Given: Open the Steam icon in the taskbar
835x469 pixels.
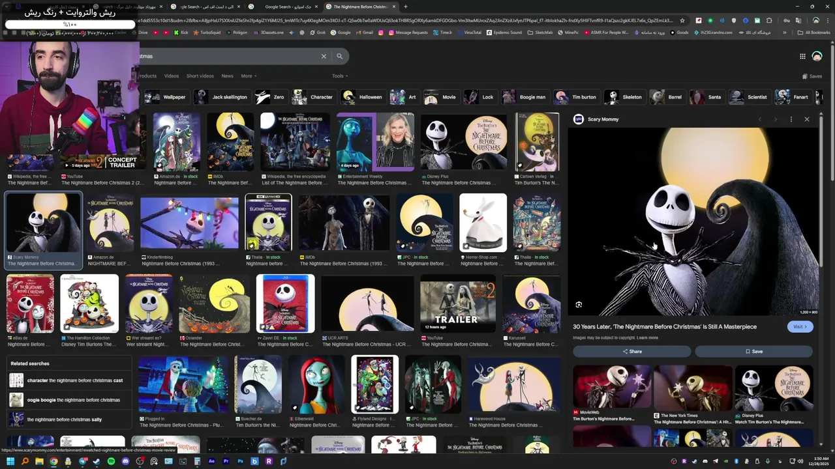Looking at the screenshot, I should click(97, 461).
